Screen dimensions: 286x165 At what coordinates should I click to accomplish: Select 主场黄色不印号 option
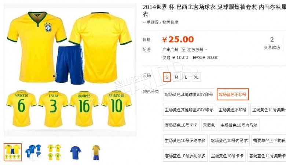coord(232,110)
